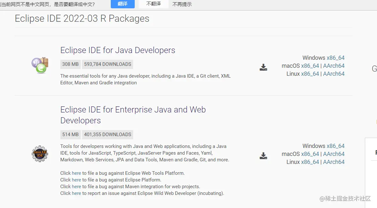377x208 pixels.
Task: Download Windows x86_64 for Java Developers
Action: [336, 58]
